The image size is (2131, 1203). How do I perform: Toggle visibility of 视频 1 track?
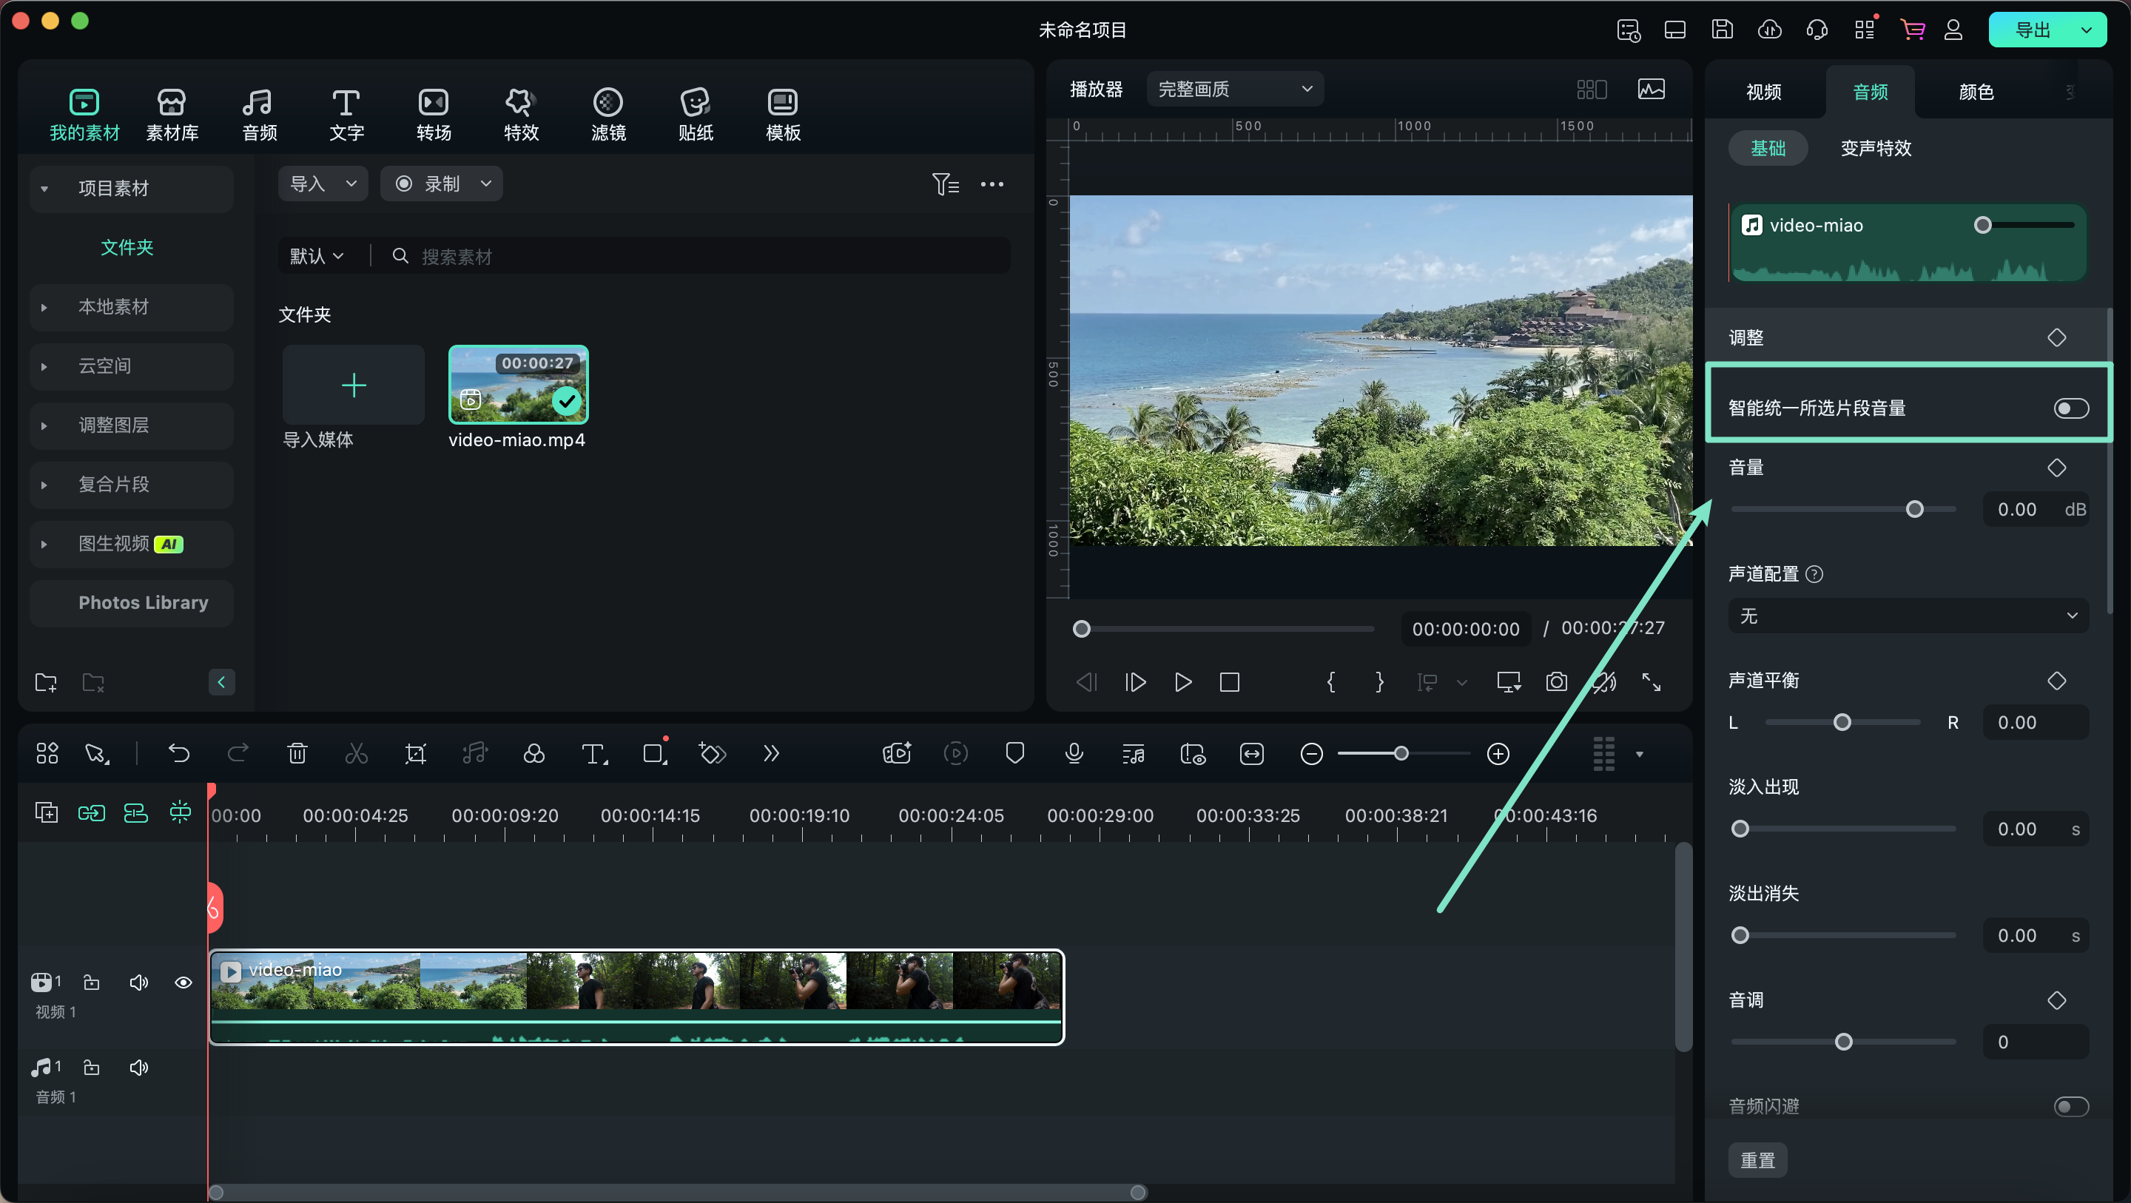tap(184, 982)
